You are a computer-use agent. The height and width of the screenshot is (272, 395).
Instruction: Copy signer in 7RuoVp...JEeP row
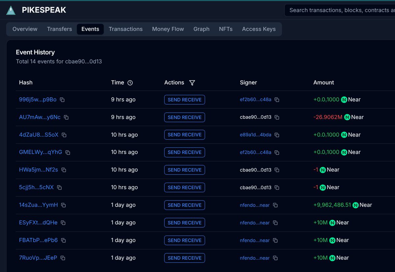276,258
